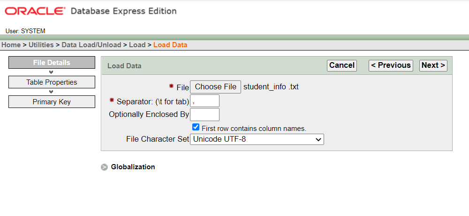Select the Primary Key step
Image resolution: width=469 pixels, height=216 pixels.
pos(52,102)
